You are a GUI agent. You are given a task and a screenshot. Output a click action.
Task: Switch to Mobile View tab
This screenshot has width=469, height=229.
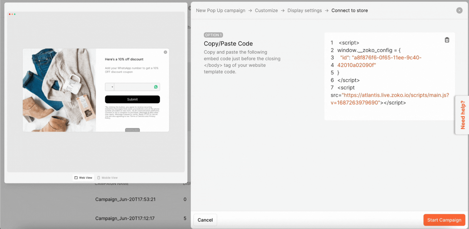[107, 178]
